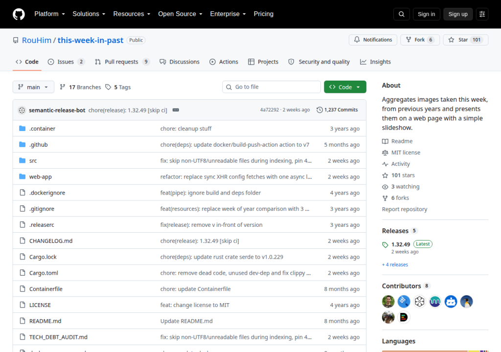The image size is (501, 352).
Task: Open the penguin contributor avatar
Action: tap(466, 301)
